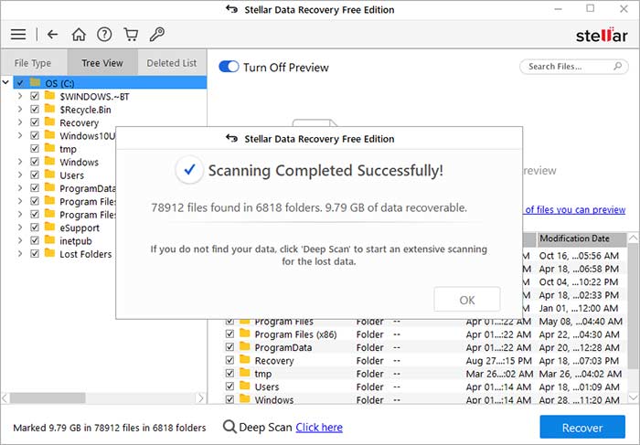The image size is (640, 445).
Task: Uncheck Program Files (x86) checkbox in list
Action: tap(229, 334)
